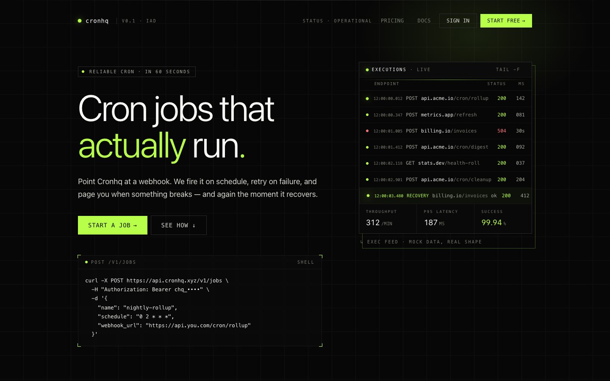The image size is (610, 381).
Task: Click the Success 99.94% stat
Action: [503, 218]
